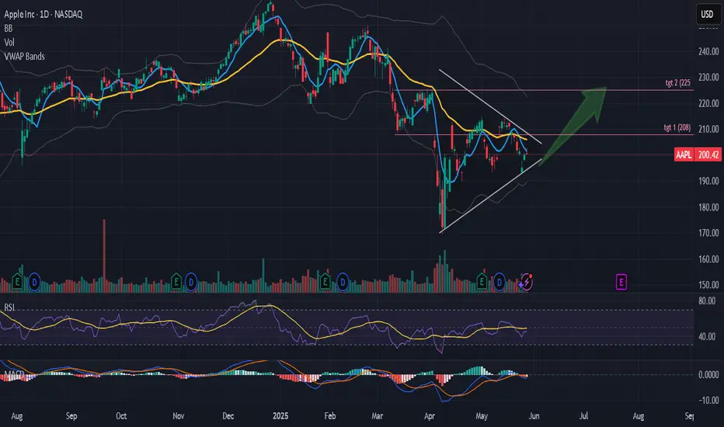Click the Jul label on time axis

583,416
